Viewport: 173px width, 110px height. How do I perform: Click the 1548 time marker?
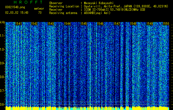point(133,24)
